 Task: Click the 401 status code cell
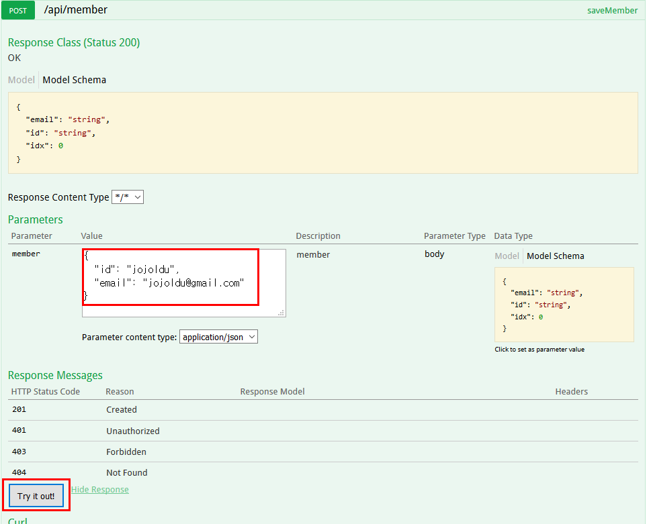[x=19, y=430]
